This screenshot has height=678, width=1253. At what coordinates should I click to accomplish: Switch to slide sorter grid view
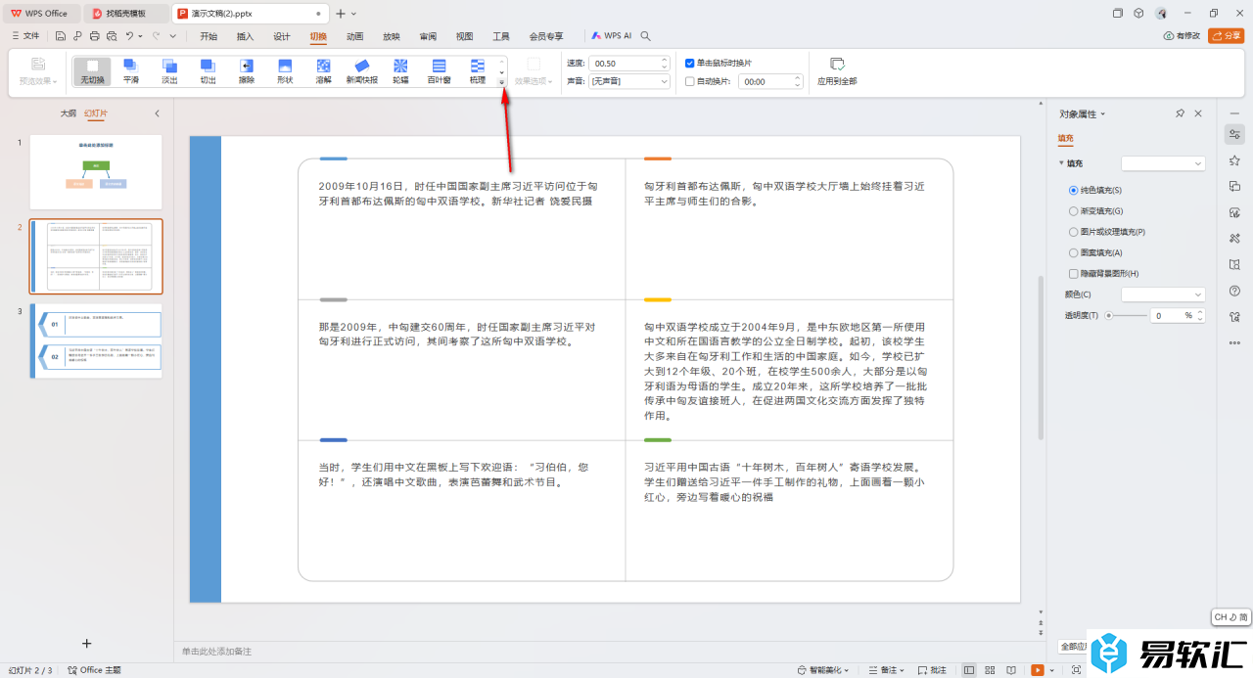coord(988,670)
